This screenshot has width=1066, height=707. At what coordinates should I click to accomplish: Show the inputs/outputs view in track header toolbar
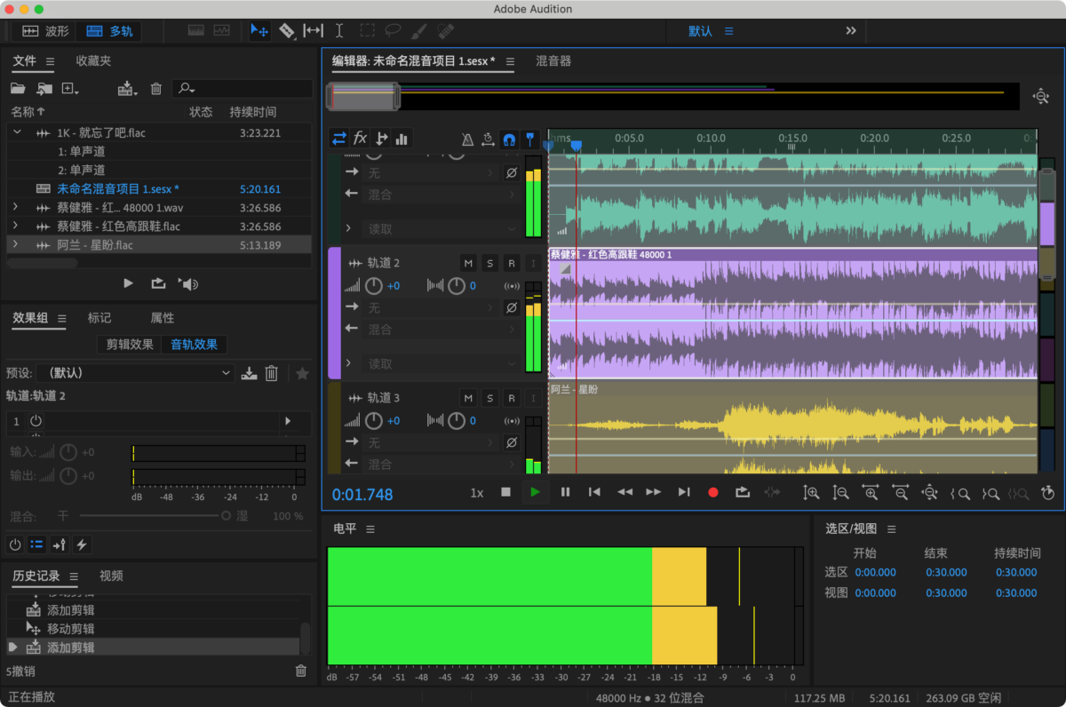tap(338, 139)
